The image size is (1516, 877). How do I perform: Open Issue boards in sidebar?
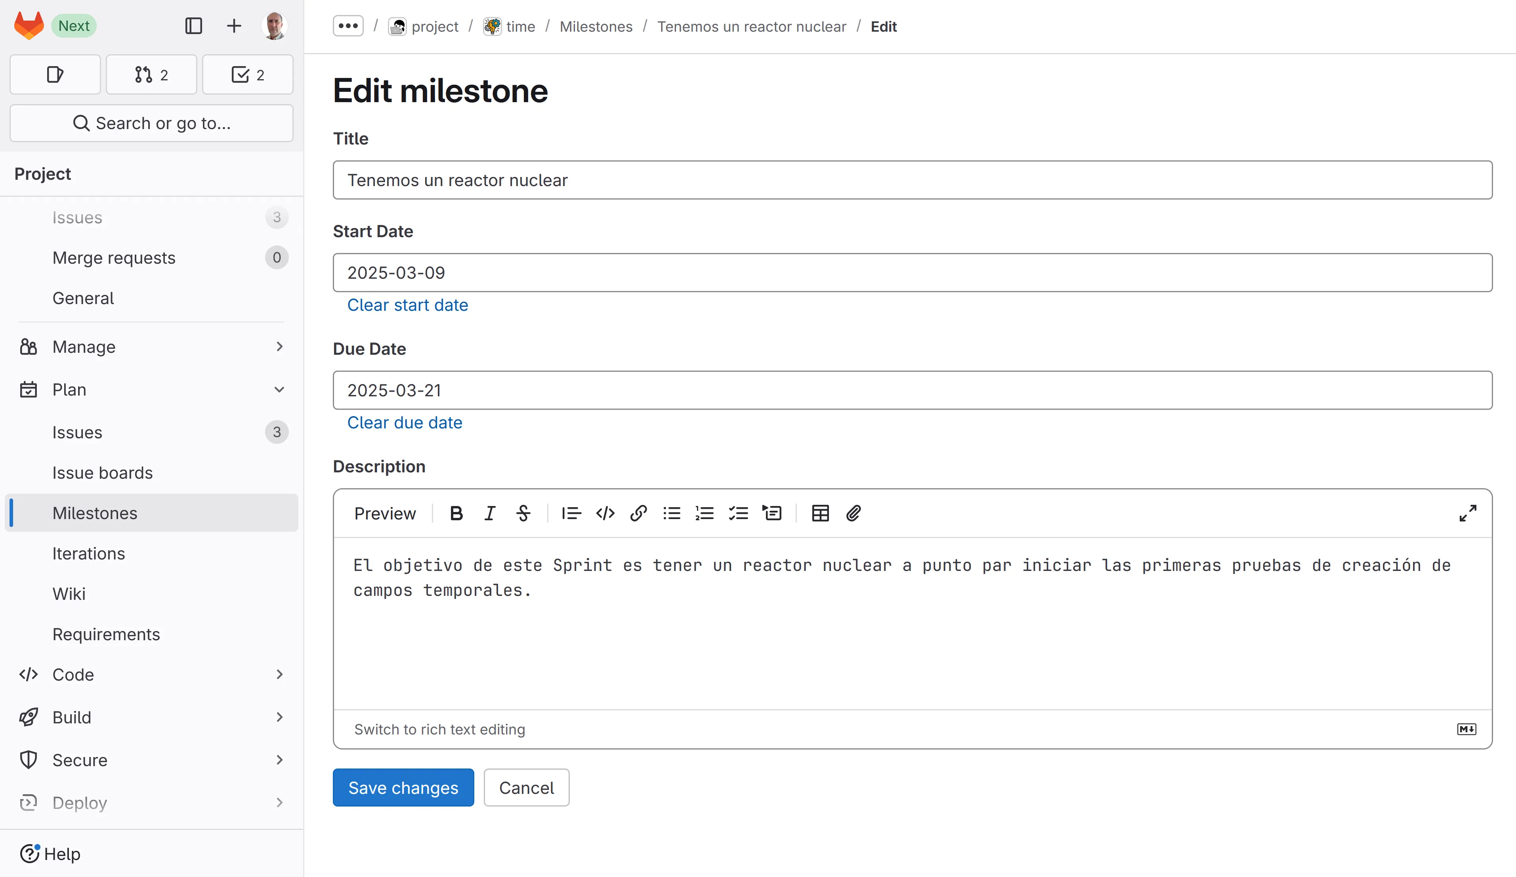(x=102, y=472)
